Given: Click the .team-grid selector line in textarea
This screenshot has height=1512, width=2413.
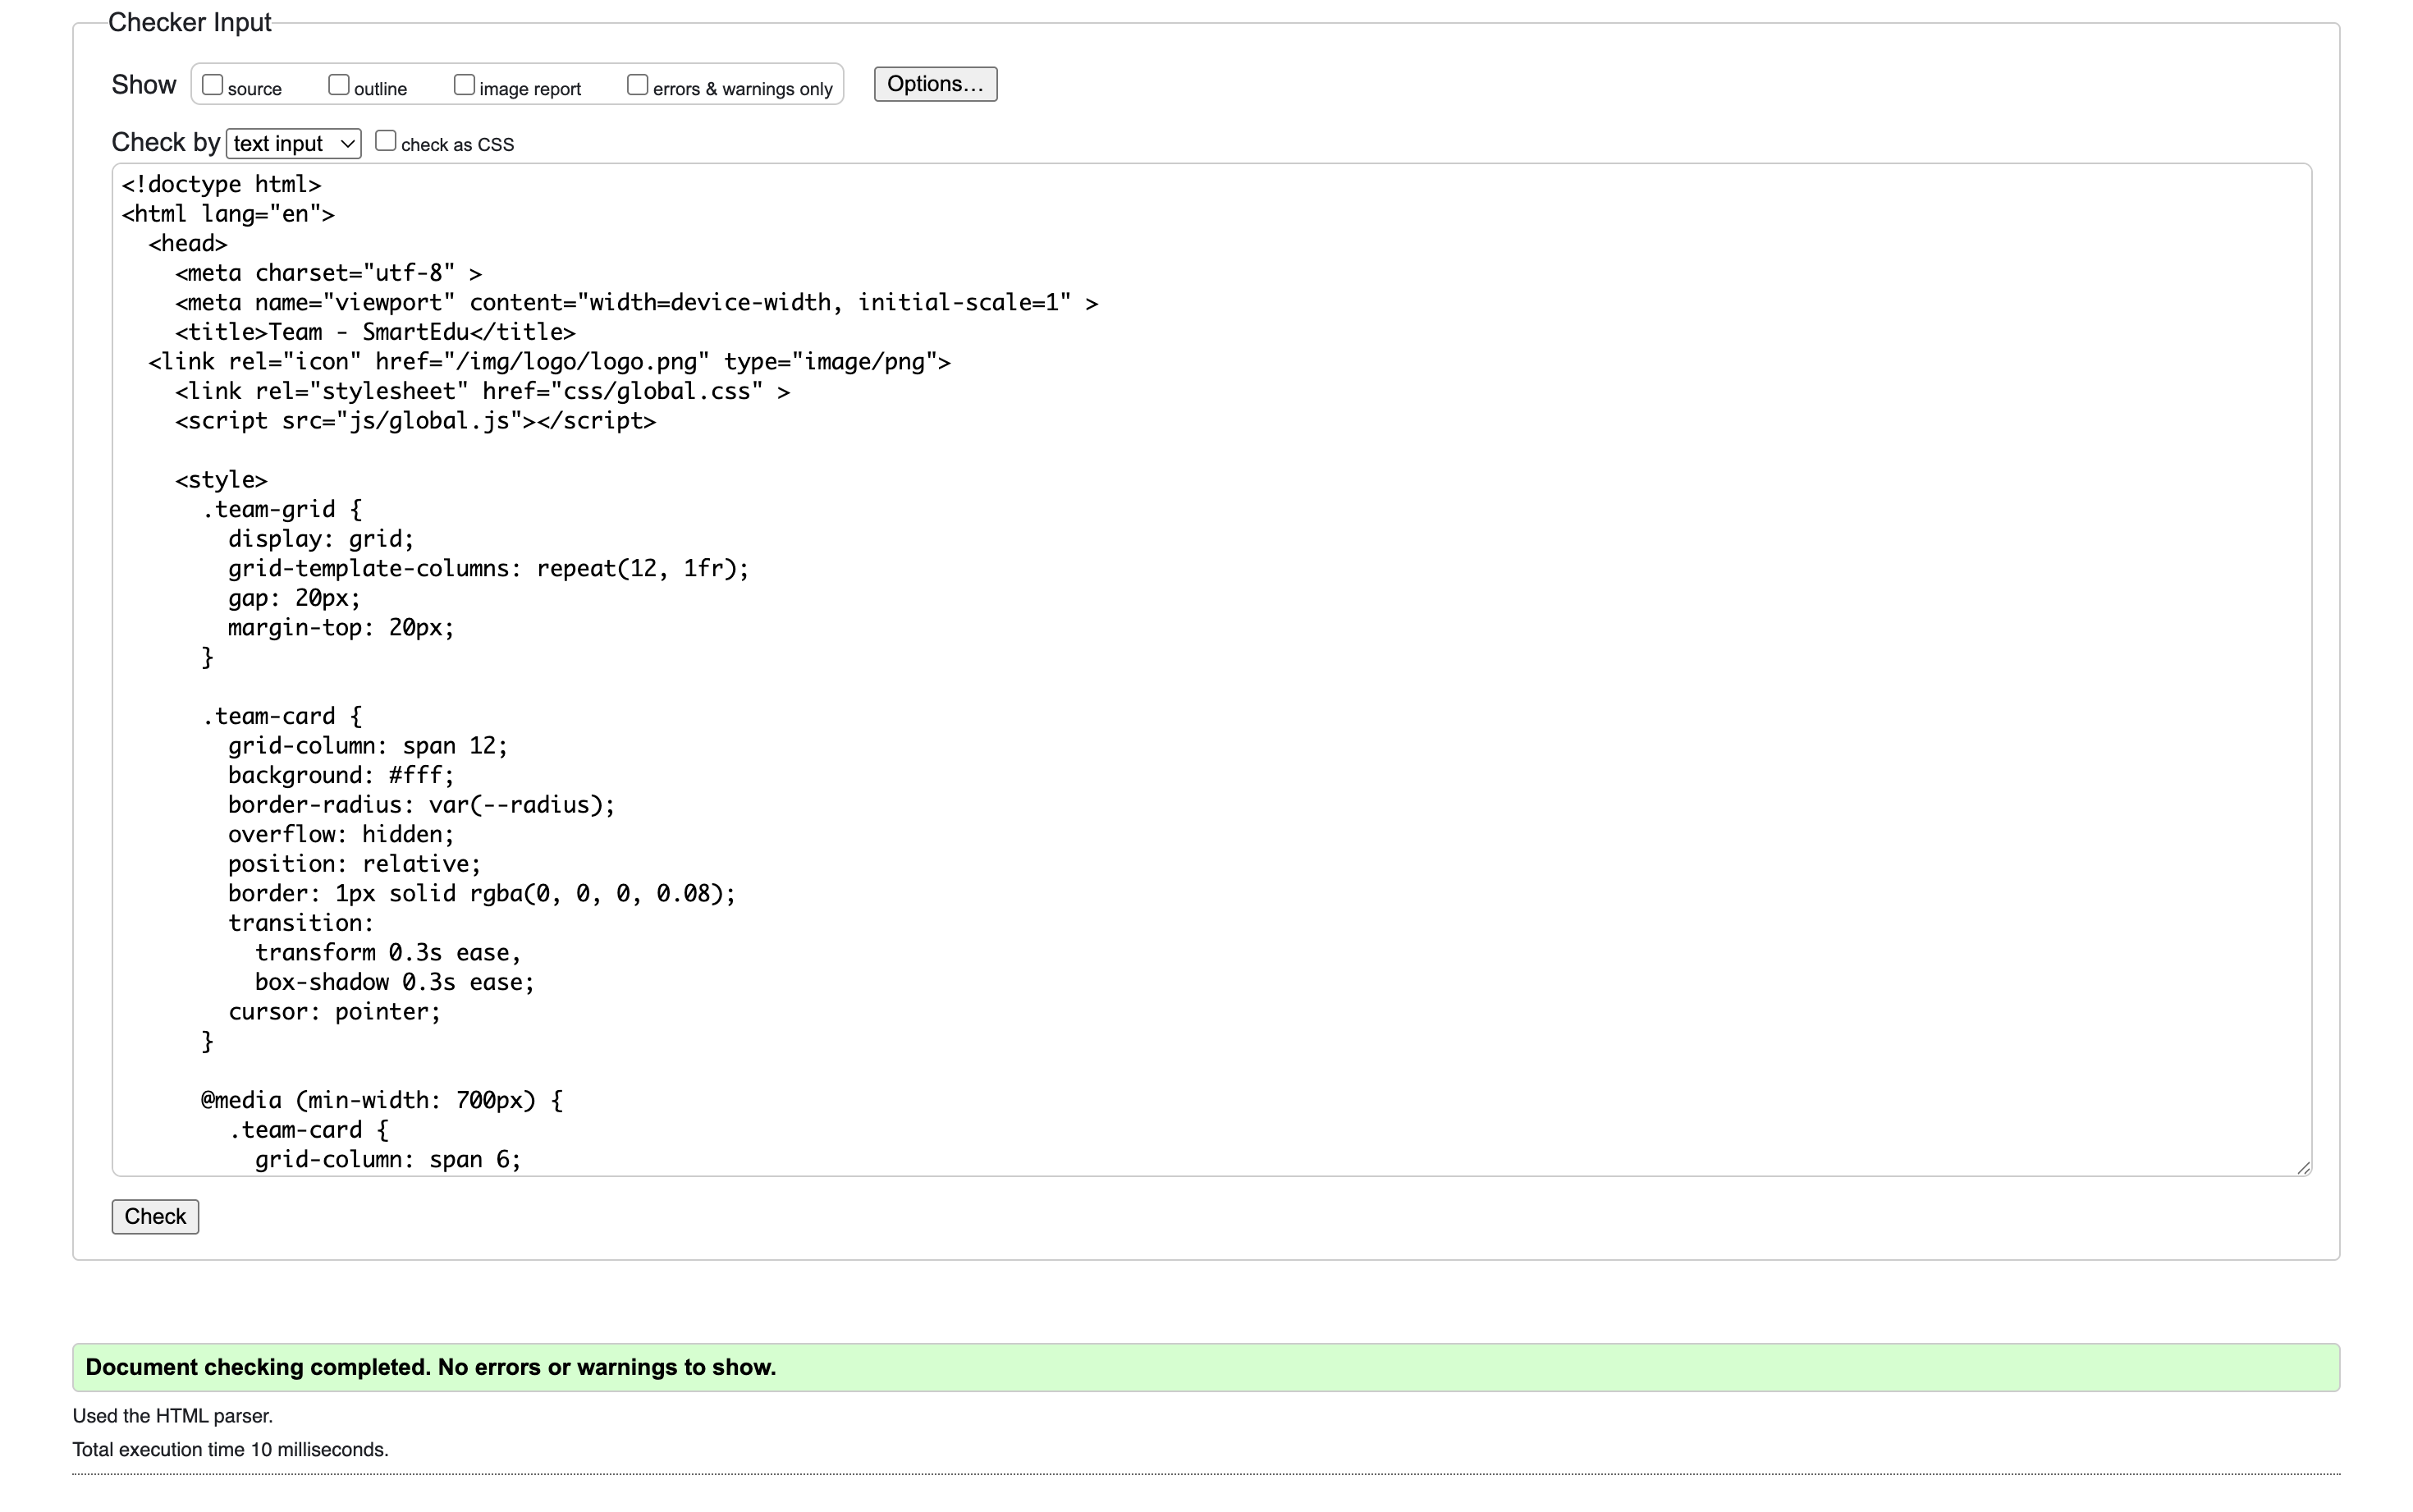Looking at the screenshot, I should (282, 510).
